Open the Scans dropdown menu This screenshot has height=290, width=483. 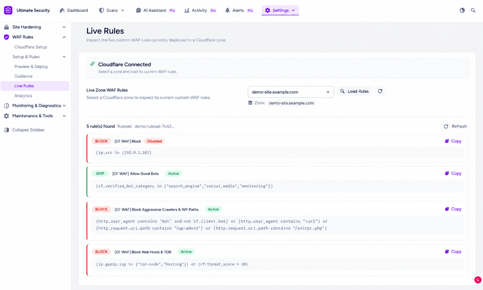pos(111,10)
